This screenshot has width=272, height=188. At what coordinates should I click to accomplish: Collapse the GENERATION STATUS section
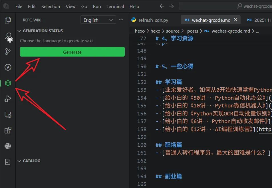[x=19, y=31]
